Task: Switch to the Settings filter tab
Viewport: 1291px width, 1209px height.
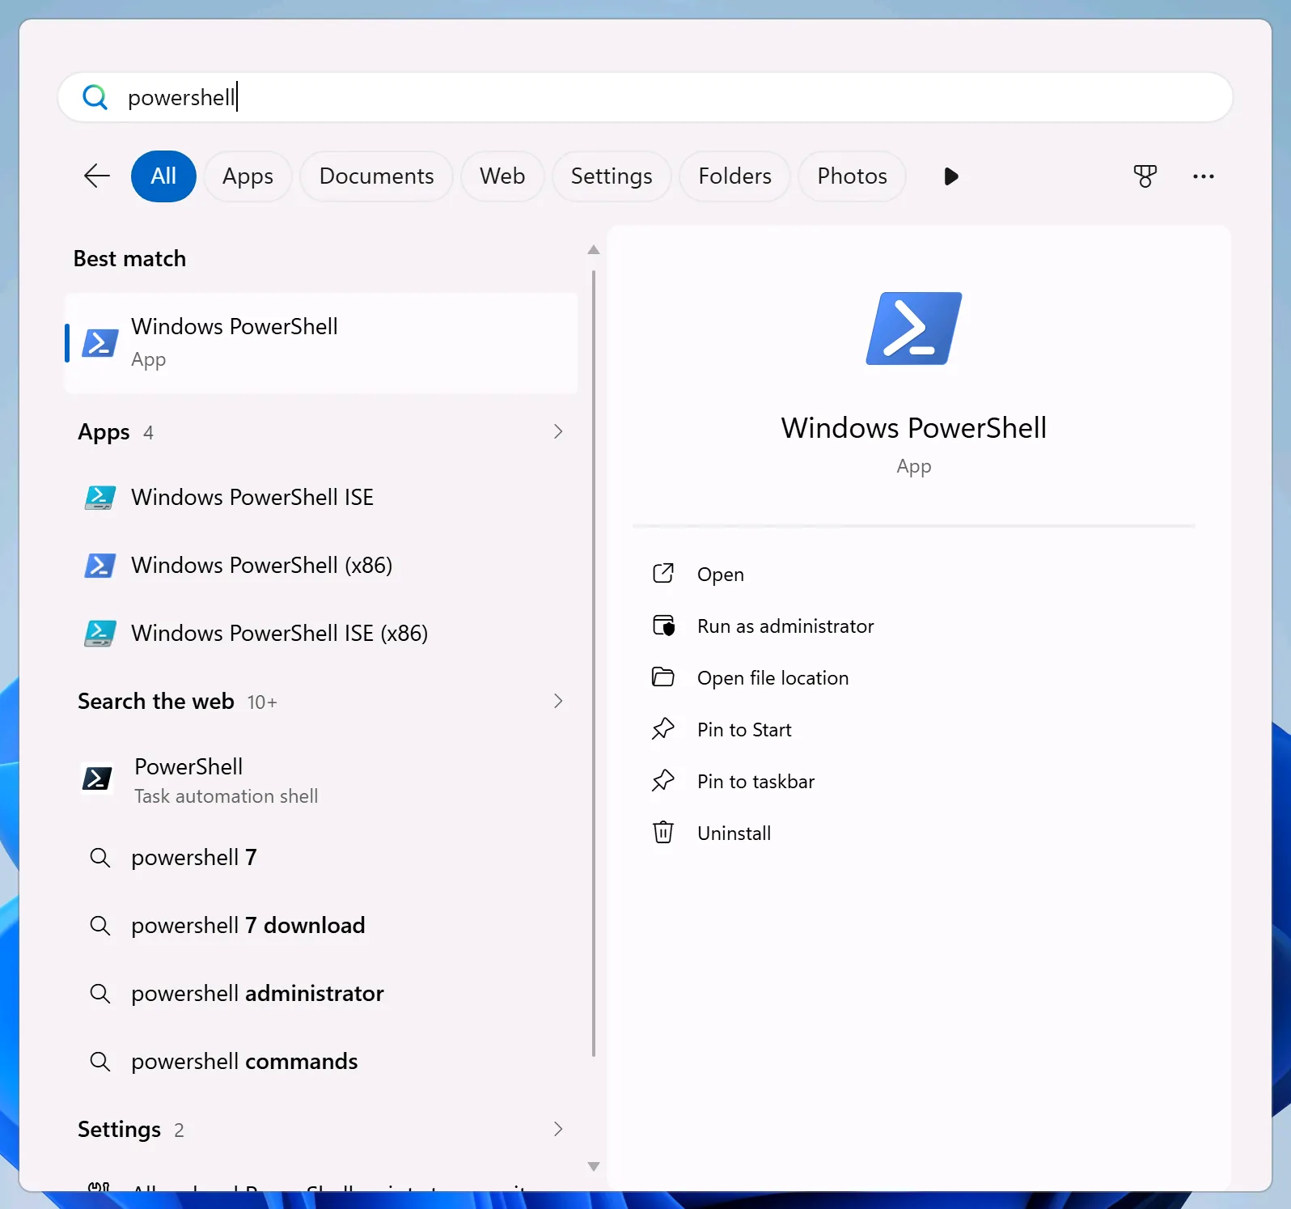Action: [x=612, y=176]
